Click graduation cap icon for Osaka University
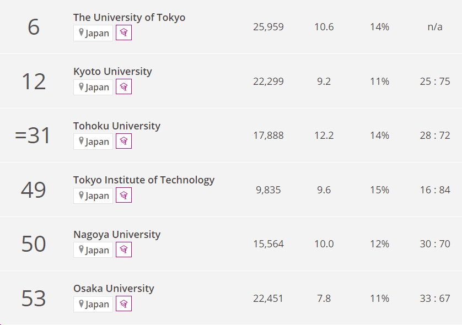462x325 pixels. [x=123, y=304]
